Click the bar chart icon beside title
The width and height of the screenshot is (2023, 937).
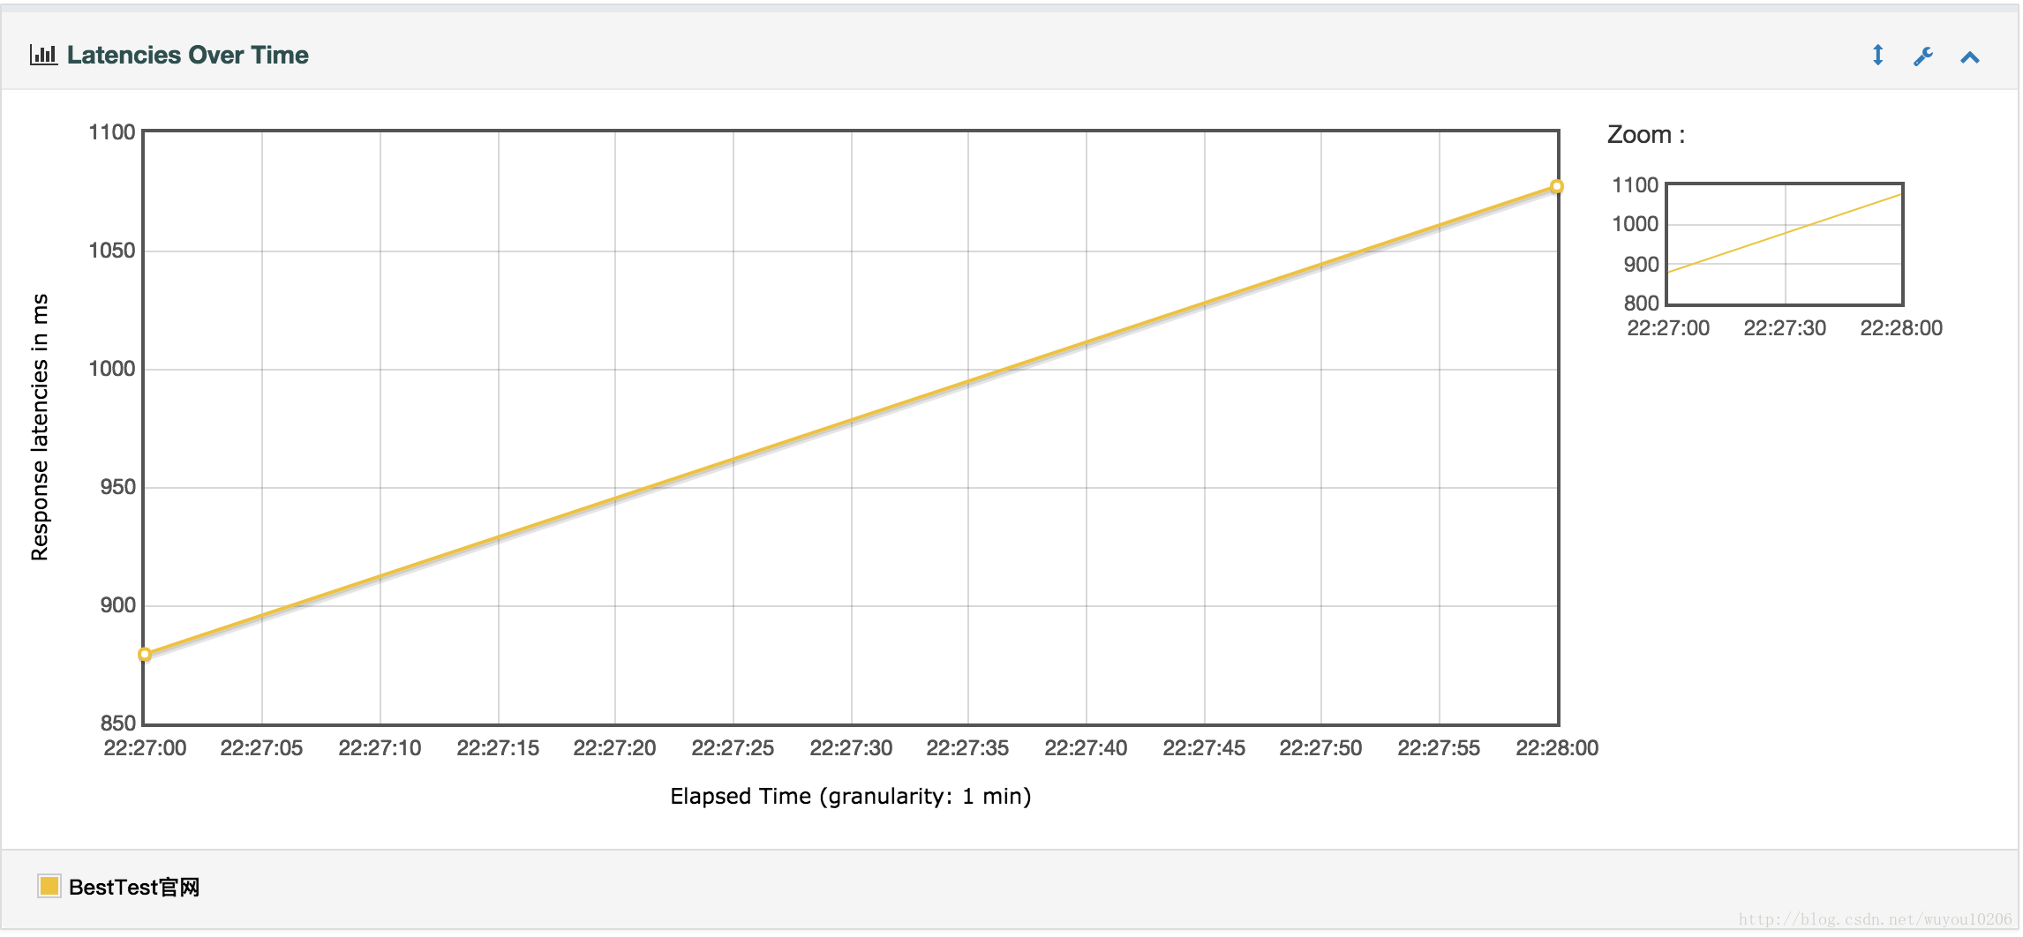[43, 55]
